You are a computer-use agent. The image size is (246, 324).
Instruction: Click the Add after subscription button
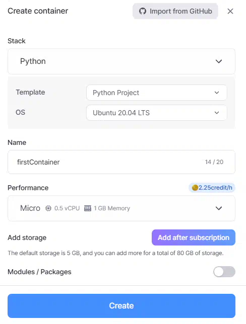(x=194, y=237)
